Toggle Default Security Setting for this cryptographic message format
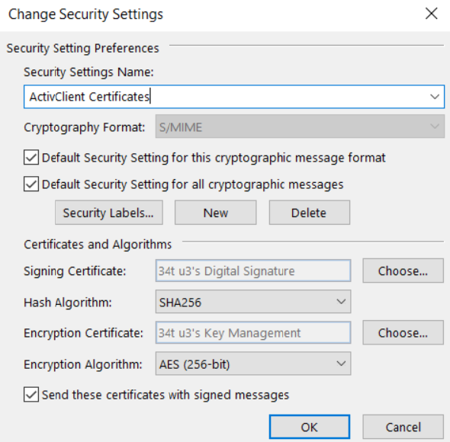 (31, 157)
